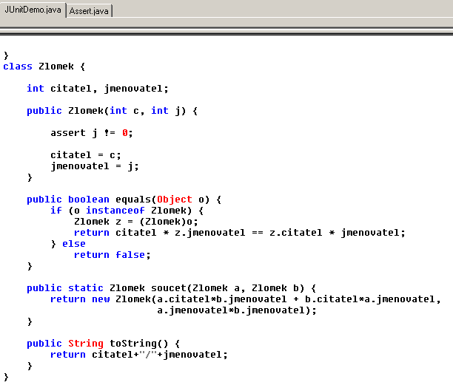Place cursor on 'public Zlomek(int c, int j) {'

click(x=112, y=111)
